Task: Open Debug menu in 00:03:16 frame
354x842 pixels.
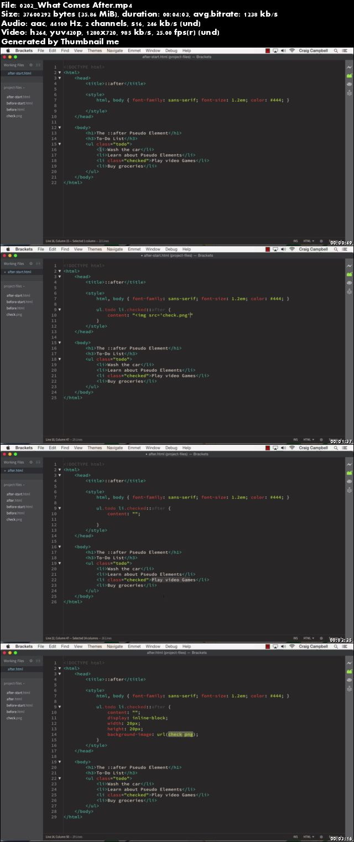Action: (171, 646)
